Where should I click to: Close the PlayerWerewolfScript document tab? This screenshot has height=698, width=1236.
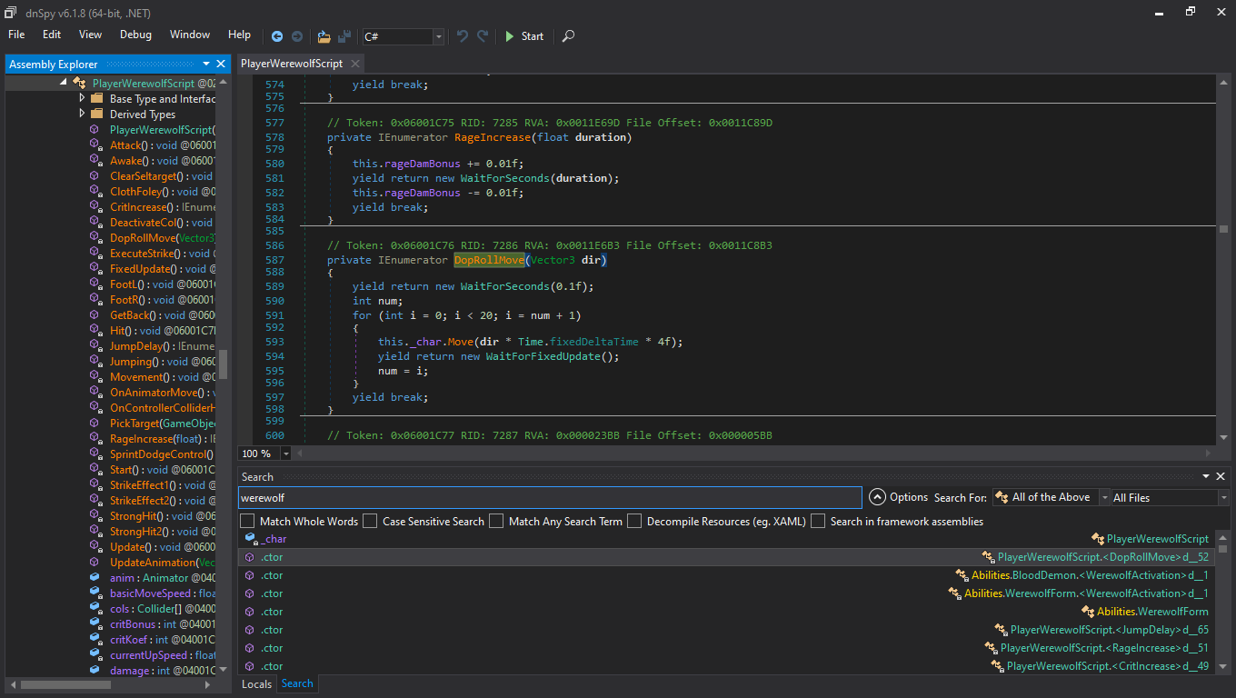click(354, 64)
